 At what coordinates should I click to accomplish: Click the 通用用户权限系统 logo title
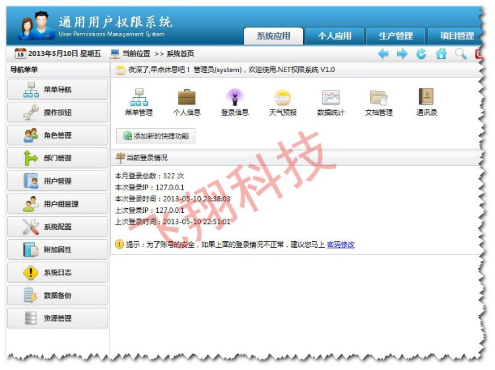(115, 22)
